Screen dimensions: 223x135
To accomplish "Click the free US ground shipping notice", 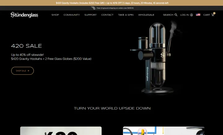I will coord(115,8).
